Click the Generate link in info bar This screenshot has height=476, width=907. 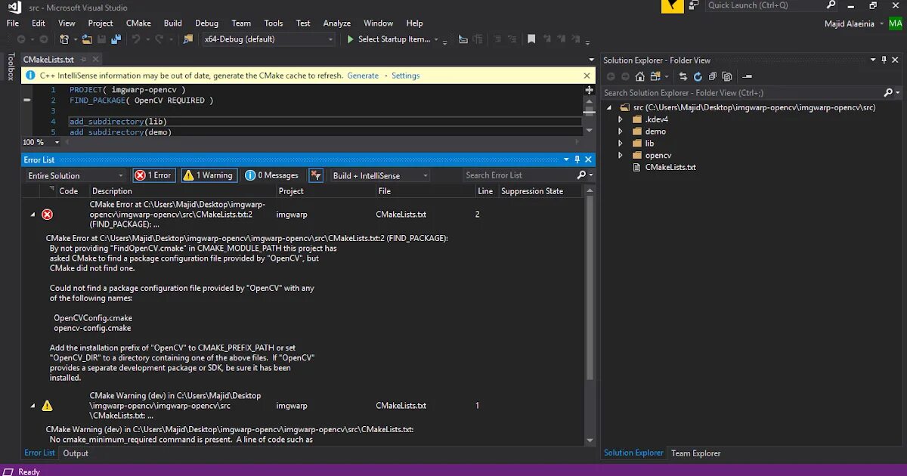pyautogui.click(x=363, y=76)
